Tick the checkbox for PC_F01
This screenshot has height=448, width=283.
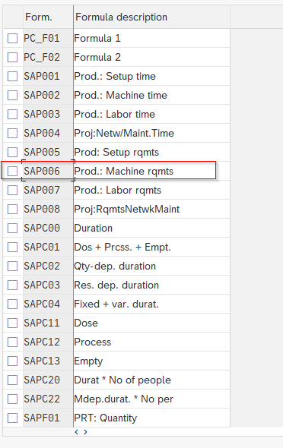pos(12,38)
